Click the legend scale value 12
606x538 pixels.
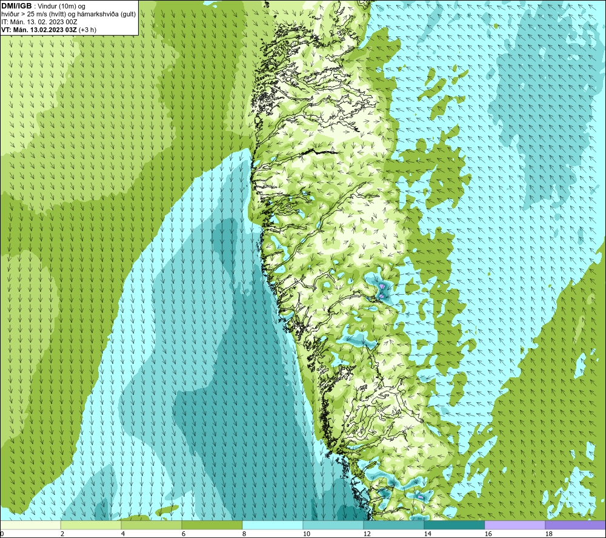[367, 534]
